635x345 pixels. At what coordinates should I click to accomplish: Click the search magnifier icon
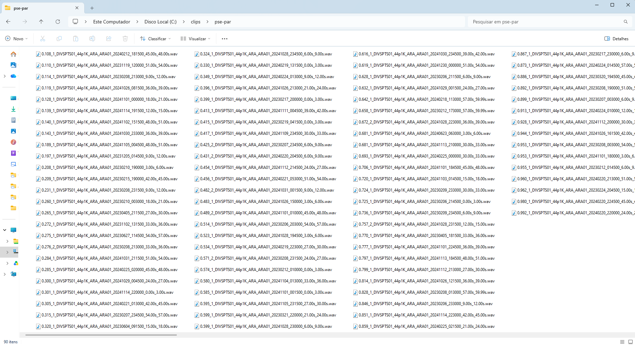(626, 22)
